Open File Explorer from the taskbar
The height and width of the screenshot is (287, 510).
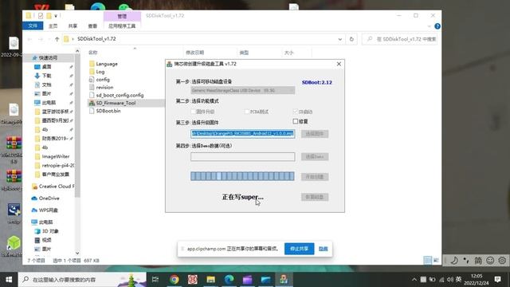(210, 279)
